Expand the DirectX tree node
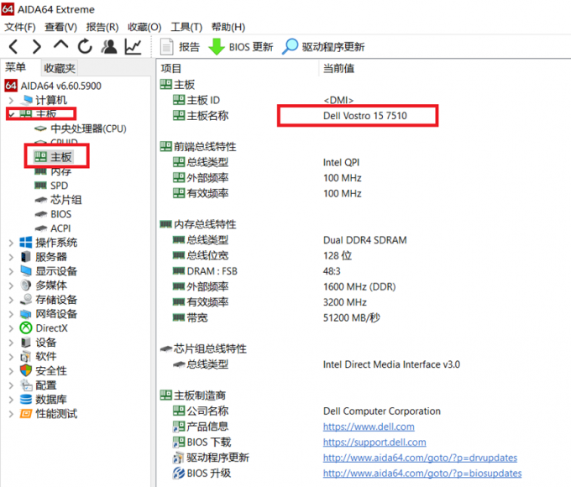 coord(11,328)
